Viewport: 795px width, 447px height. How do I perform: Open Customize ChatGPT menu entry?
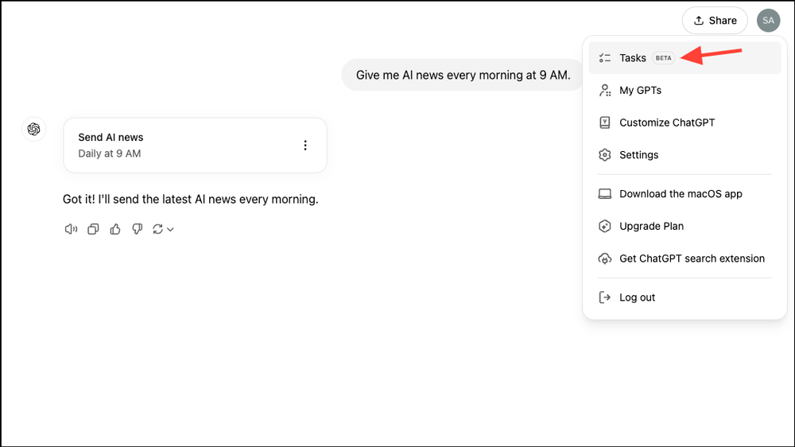(x=666, y=122)
